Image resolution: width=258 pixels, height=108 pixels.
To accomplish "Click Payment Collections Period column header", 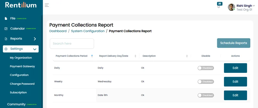I will pyautogui.click(x=71, y=56).
